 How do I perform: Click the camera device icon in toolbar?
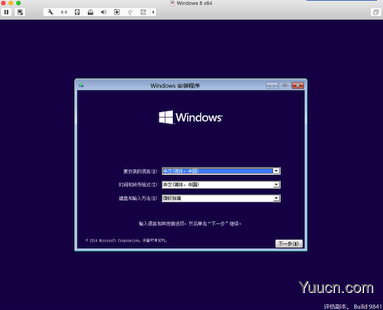(x=116, y=12)
